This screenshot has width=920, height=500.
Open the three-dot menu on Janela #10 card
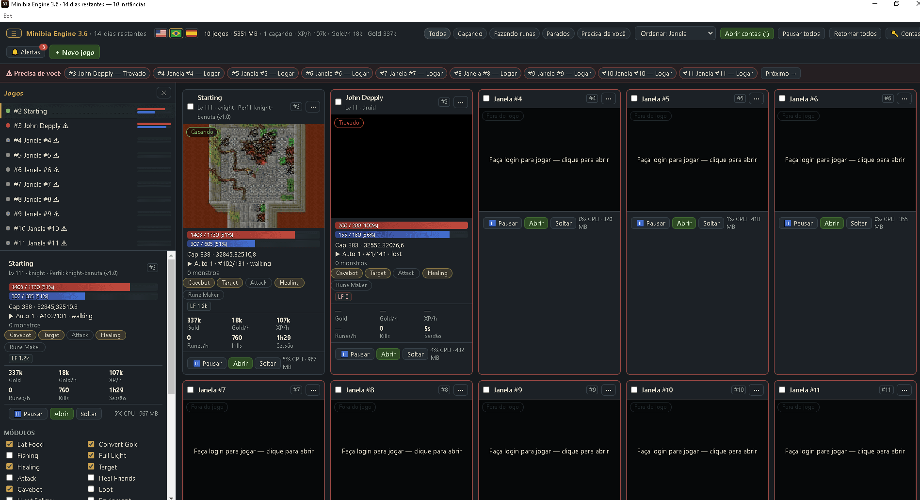757,390
